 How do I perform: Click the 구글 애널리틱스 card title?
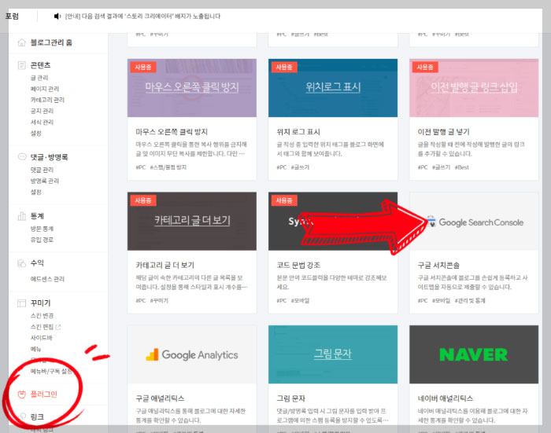tap(161, 398)
